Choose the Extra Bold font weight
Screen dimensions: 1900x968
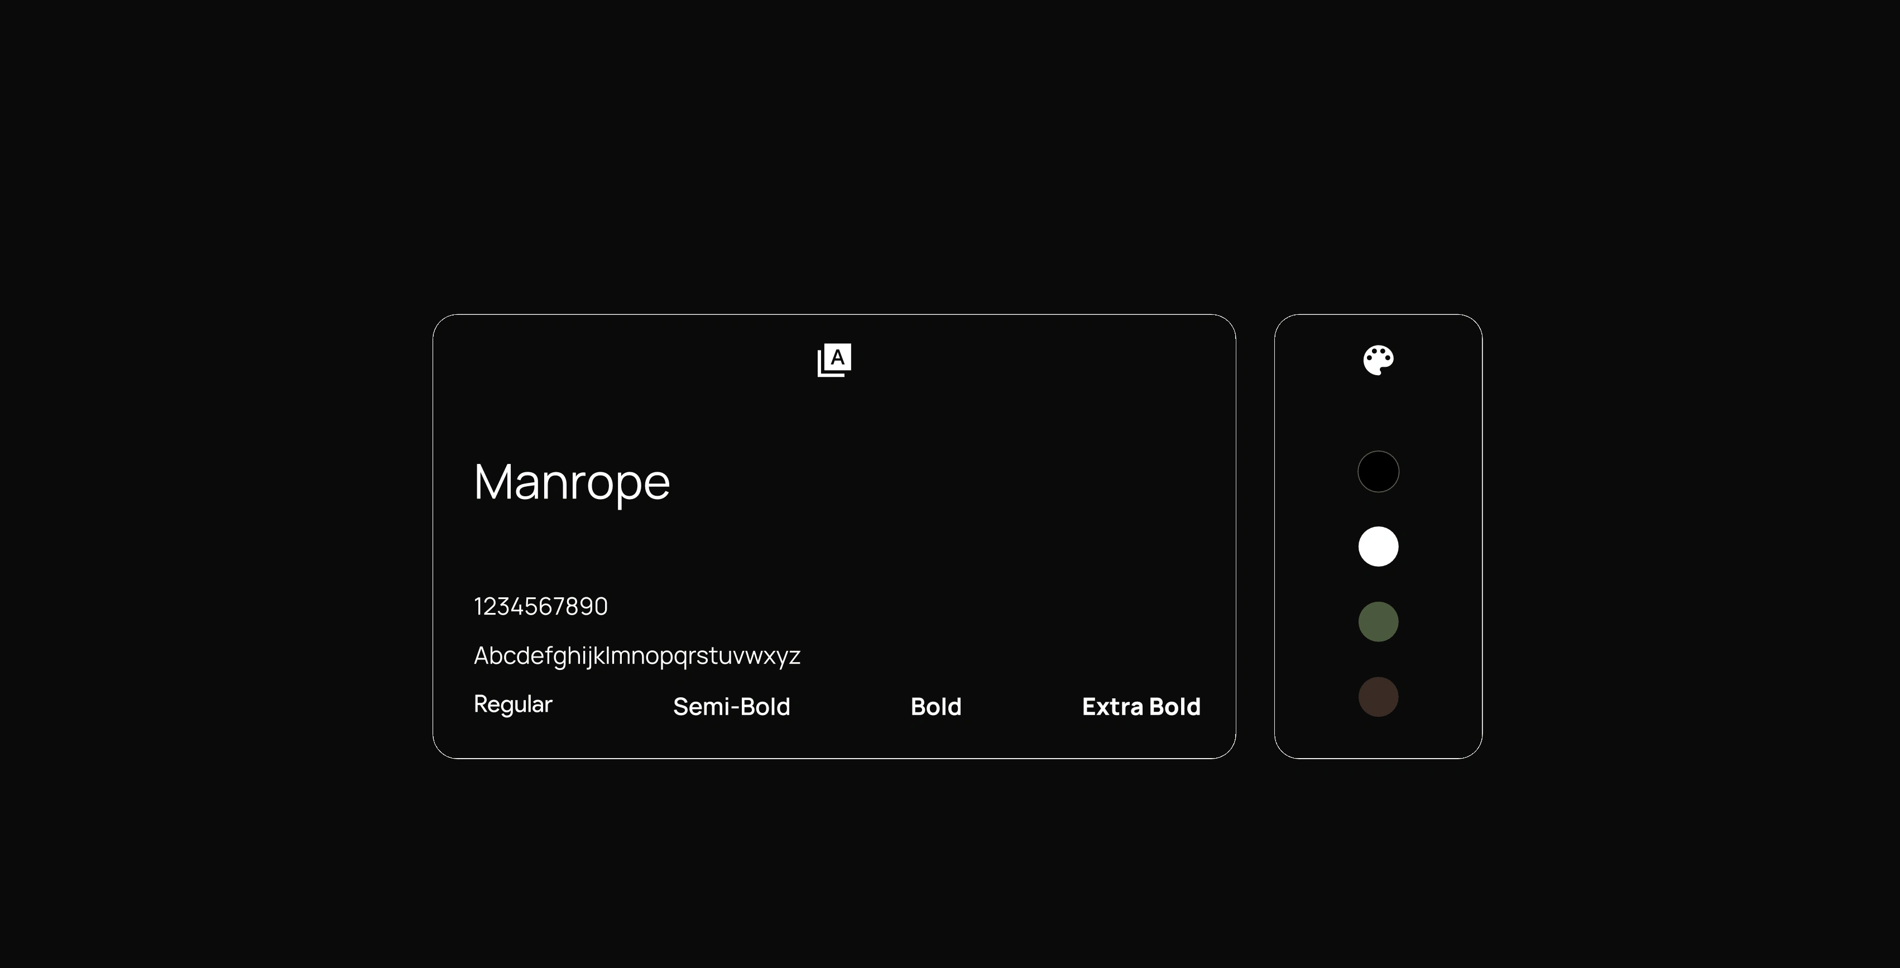(x=1141, y=707)
